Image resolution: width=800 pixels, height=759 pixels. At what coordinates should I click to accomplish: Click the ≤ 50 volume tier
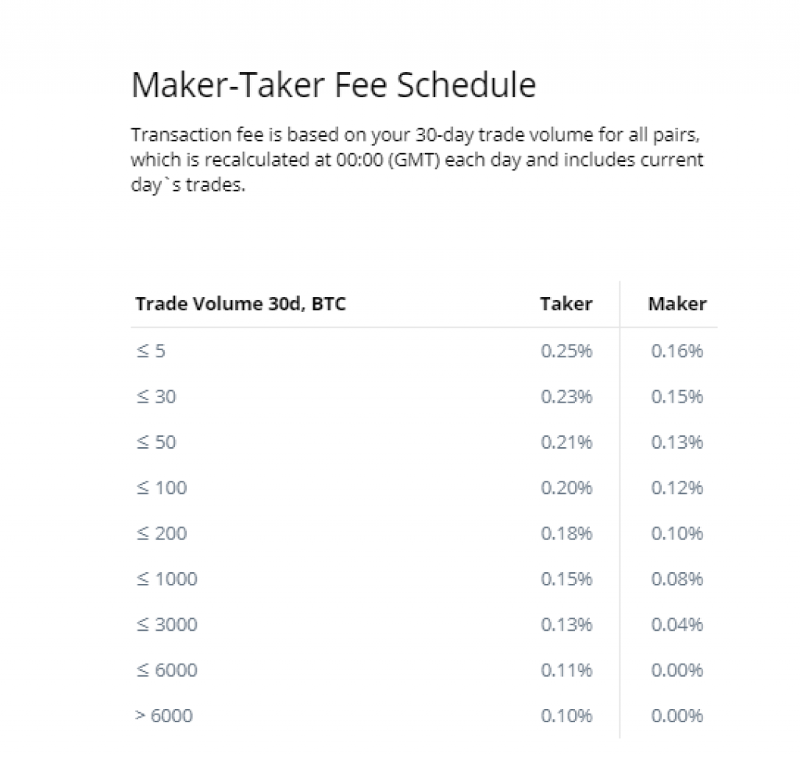pyautogui.click(x=156, y=442)
